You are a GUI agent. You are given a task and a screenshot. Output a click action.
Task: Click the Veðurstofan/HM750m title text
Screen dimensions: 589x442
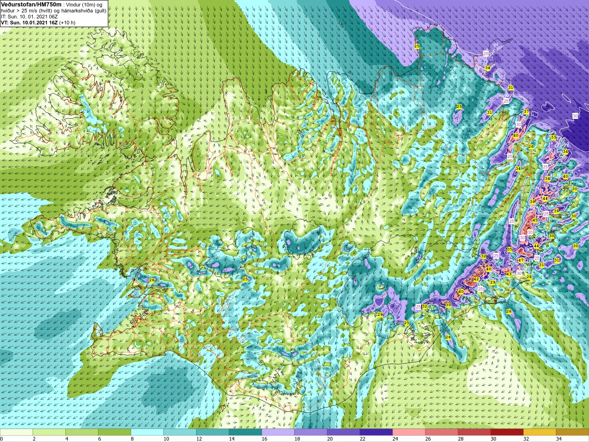(31, 5)
